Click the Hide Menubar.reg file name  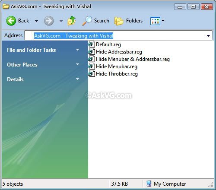(x=117, y=66)
